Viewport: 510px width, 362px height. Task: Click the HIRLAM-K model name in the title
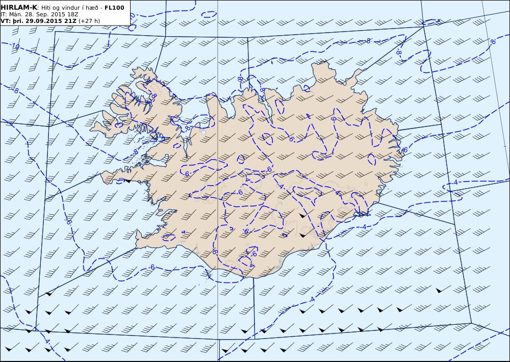pyautogui.click(x=19, y=8)
